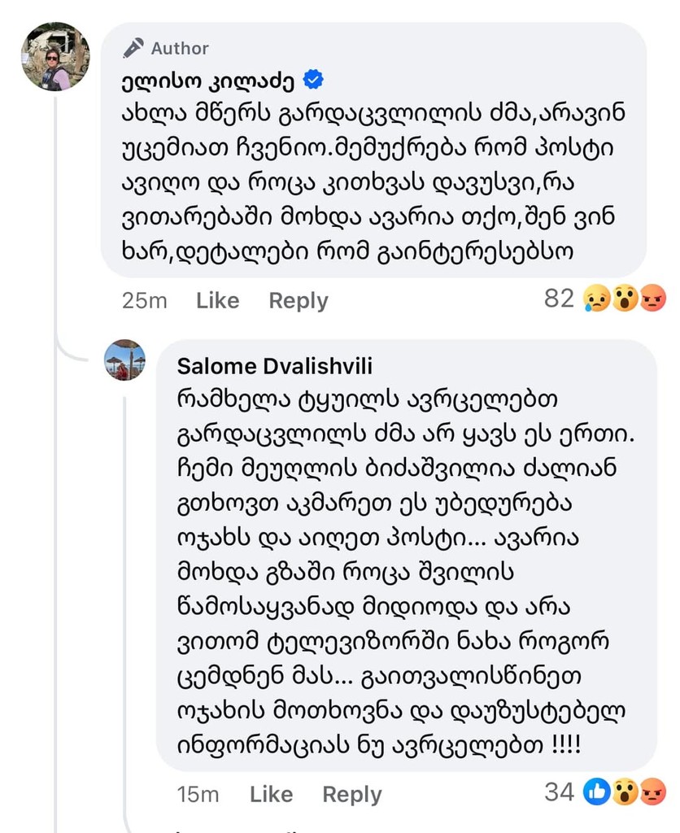Screen dimensions: 680x833
Task: Show the 34 reactions on Salome's comment
Action: click(559, 792)
